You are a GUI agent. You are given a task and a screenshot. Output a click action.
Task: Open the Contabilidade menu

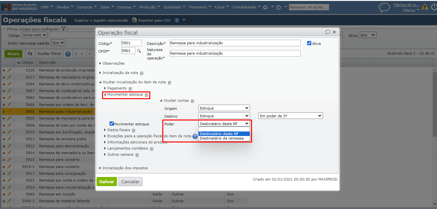(247, 7)
